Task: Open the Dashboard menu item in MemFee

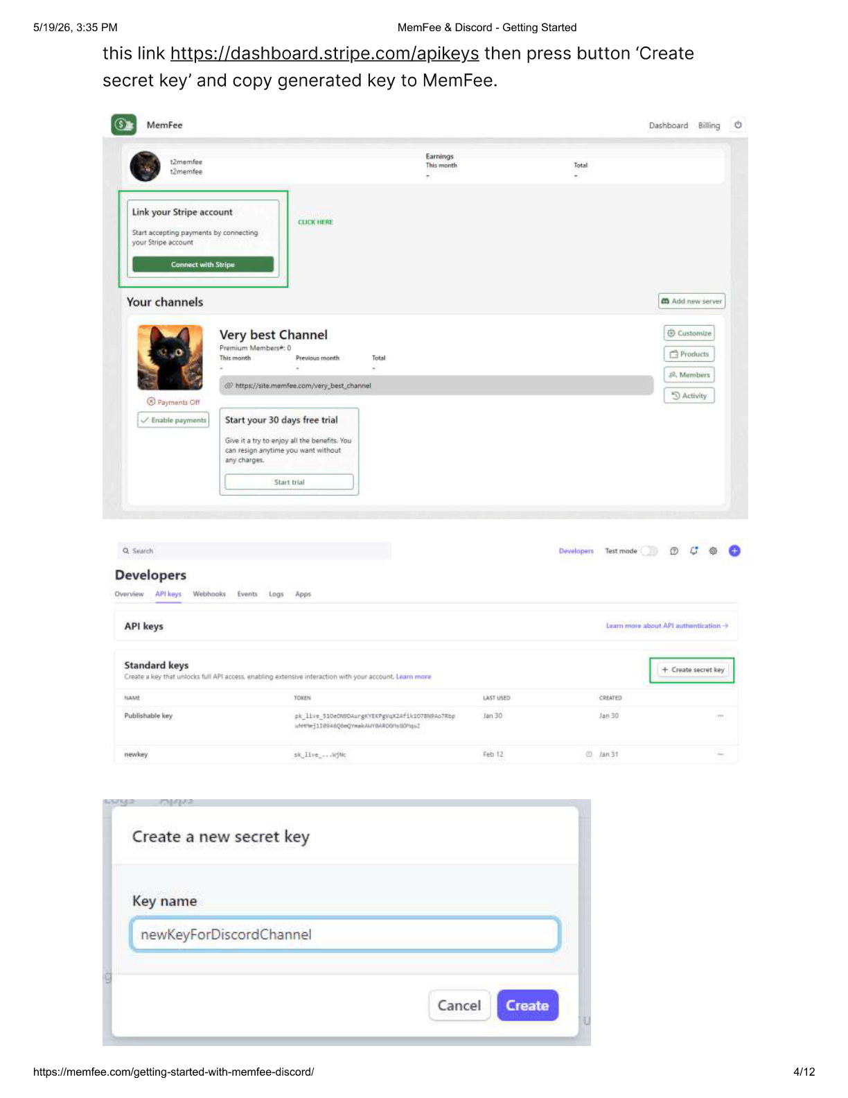Action: pyautogui.click(x=668, y=125)
